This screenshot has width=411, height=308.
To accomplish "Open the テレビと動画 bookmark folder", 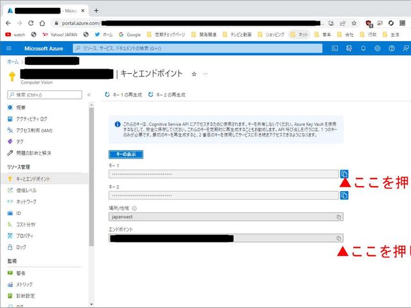I will pyautogui.click(x=237, y=35).
